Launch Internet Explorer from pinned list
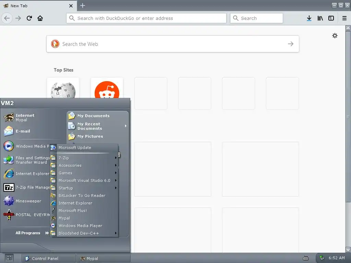This screenshot has height=263, width=351. [x=26, y=174]
